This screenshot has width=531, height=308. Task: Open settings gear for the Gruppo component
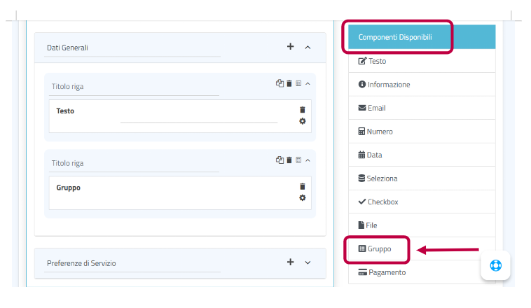point(303,198)
